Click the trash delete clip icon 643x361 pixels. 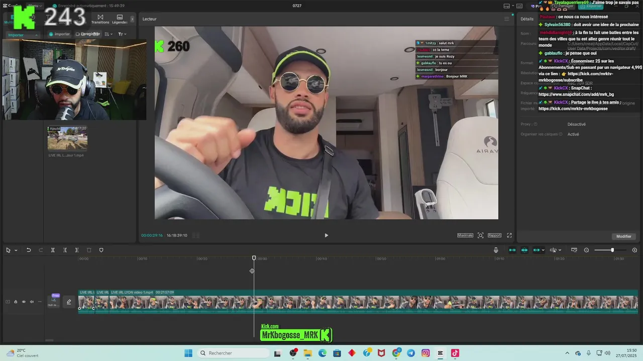tap(89, 250)
